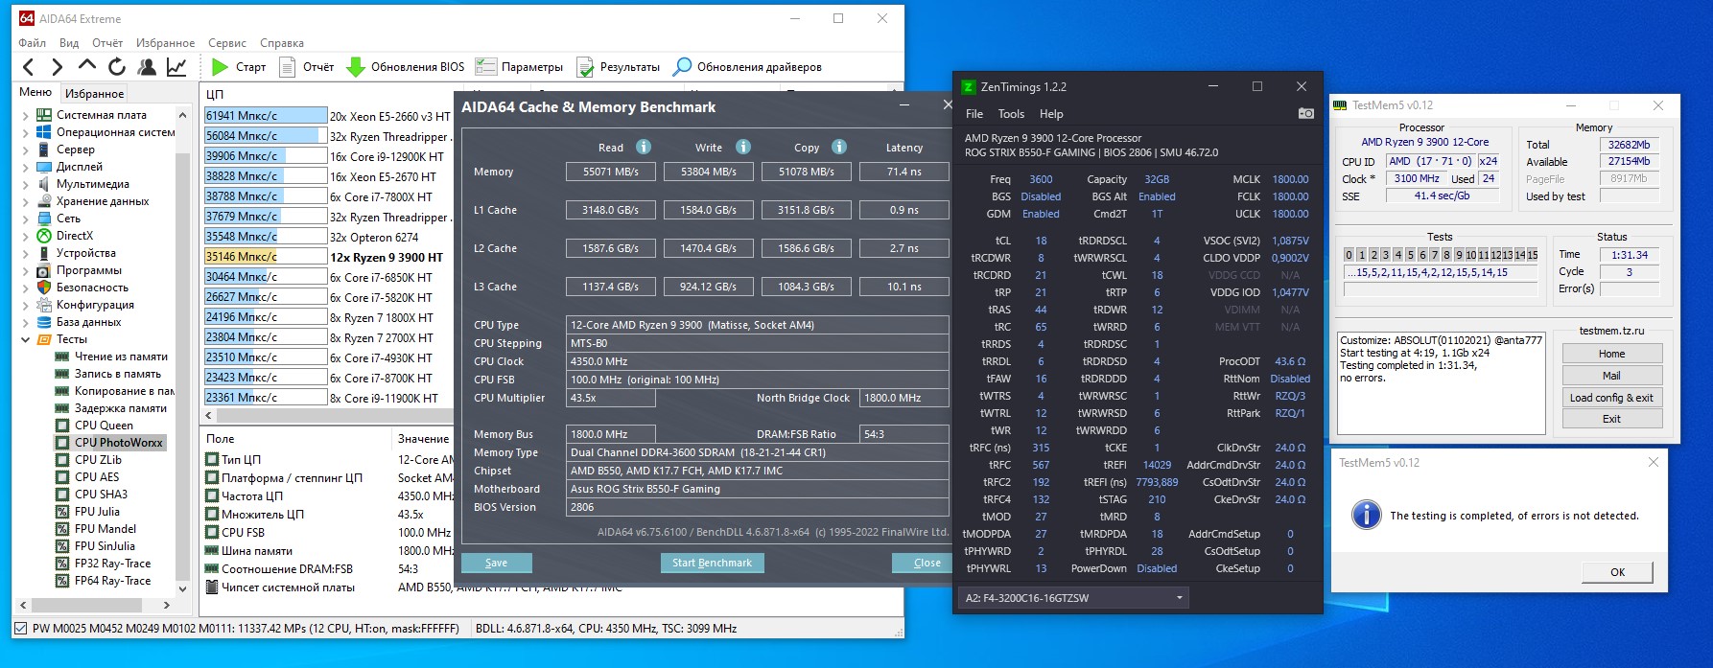Image resolution: width=1713 pixels, height=668 pixels.
Task: Expand Сервер tree node
Action: click(x=25, y=150)
